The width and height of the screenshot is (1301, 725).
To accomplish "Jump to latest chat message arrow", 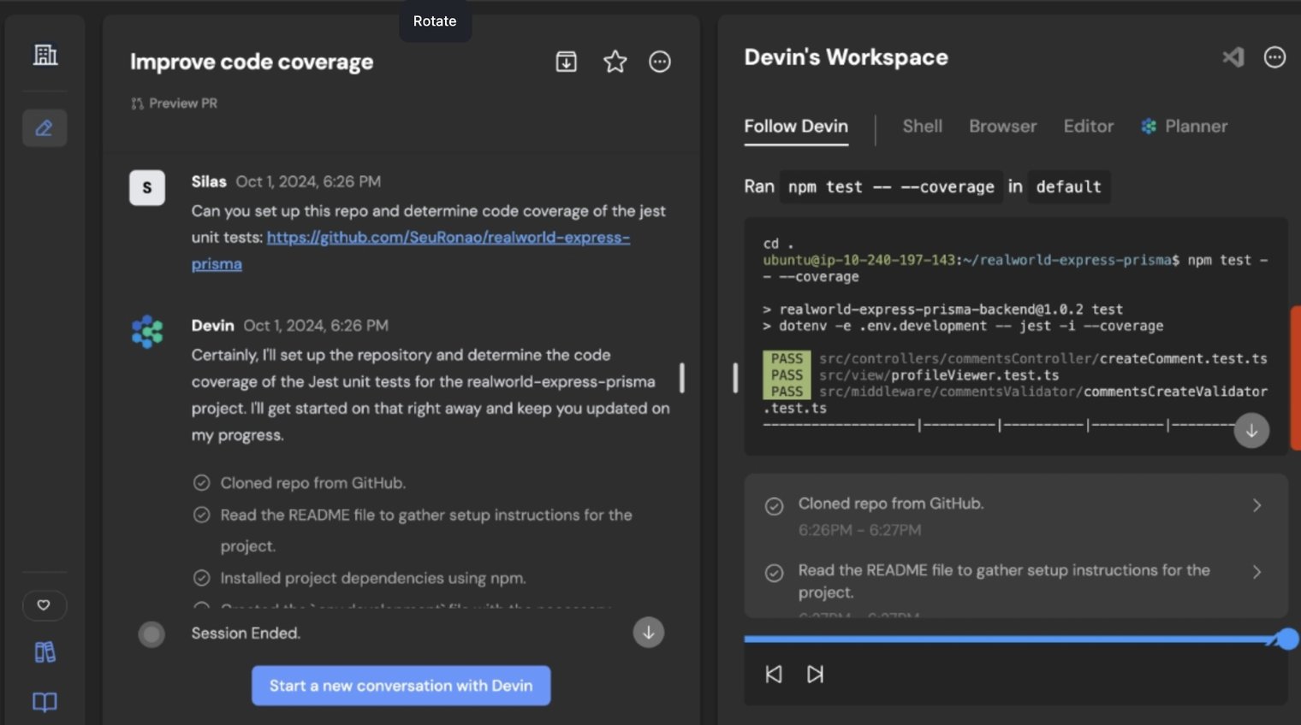I will 649,633.
